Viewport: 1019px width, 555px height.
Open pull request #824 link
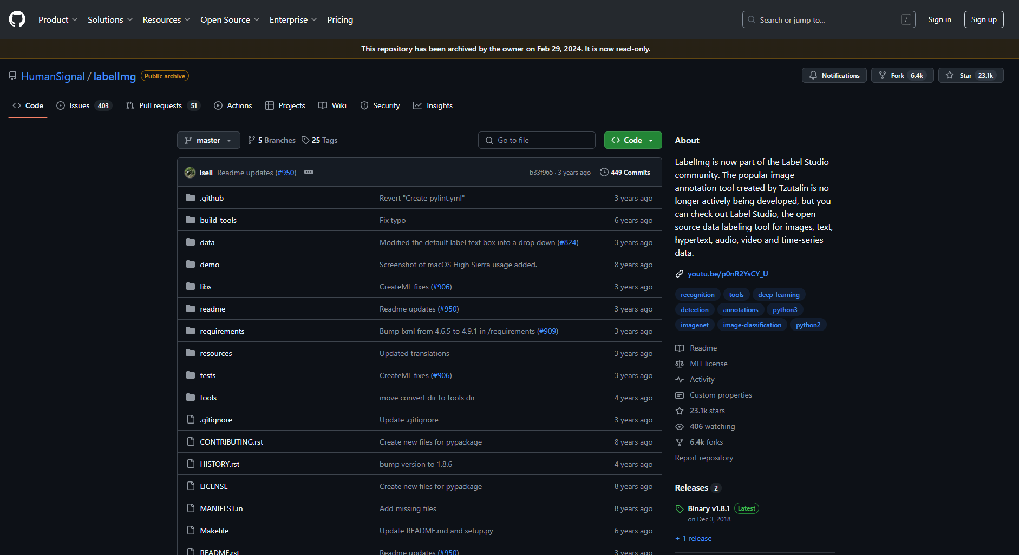click(568, 242)
